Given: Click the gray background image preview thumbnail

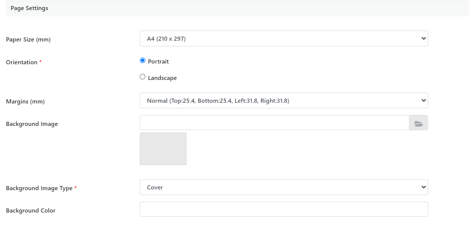Looking at the screenshot, I should click(x=163, y=149).
